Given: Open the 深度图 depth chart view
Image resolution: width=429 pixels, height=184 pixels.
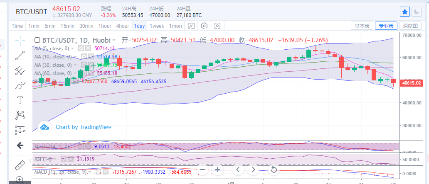Looking at the screenshot, I should pos(409,26).
